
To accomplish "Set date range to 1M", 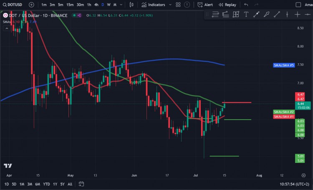I will 22,184.
